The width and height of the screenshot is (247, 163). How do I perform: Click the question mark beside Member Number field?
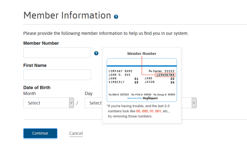96,53
